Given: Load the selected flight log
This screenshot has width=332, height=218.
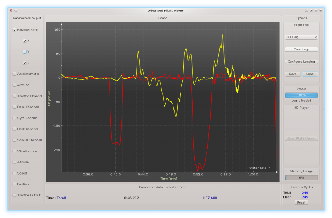Looking at the screenshot, I should [x=310, y=74].
